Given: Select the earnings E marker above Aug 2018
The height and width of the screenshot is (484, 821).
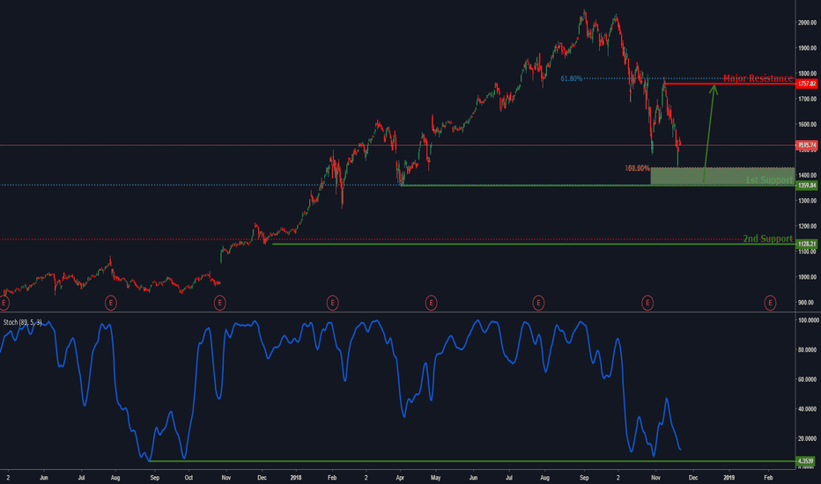Looking at the screenshot, I should click(538, 303).
